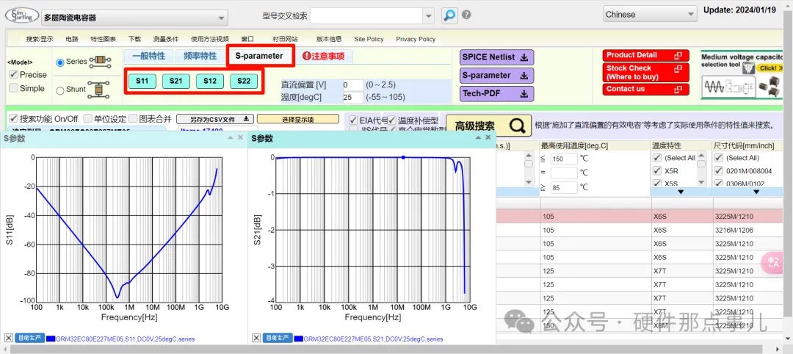Click the S21 parameter button
The width and height of the screenshot is (793, 354).
coord(176,81)
